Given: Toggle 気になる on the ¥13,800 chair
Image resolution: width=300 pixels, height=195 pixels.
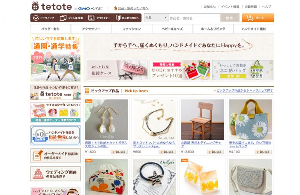Looking at the screenshot, I should pyautogui.click(x=215, y=152).
